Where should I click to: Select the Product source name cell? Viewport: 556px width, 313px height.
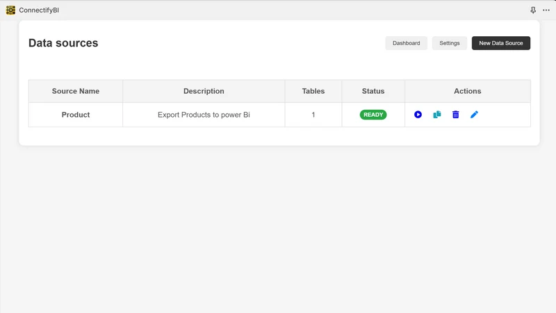(76, 115)
